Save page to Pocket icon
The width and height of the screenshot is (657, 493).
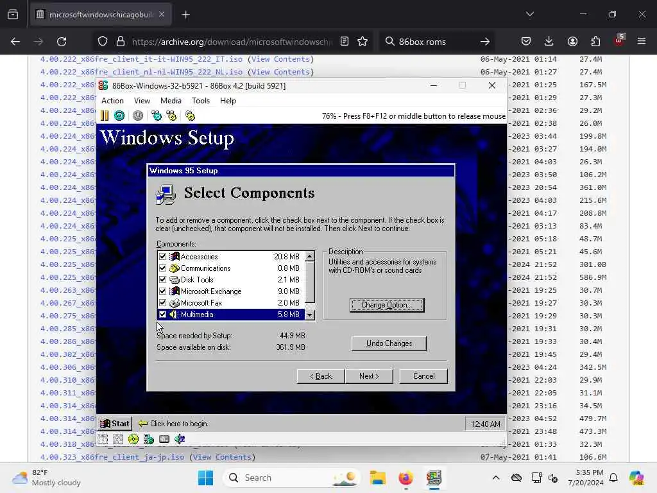(526, 42)
